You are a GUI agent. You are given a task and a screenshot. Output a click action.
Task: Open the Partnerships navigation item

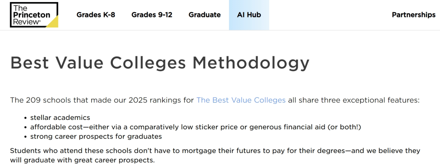click(414, 15)
